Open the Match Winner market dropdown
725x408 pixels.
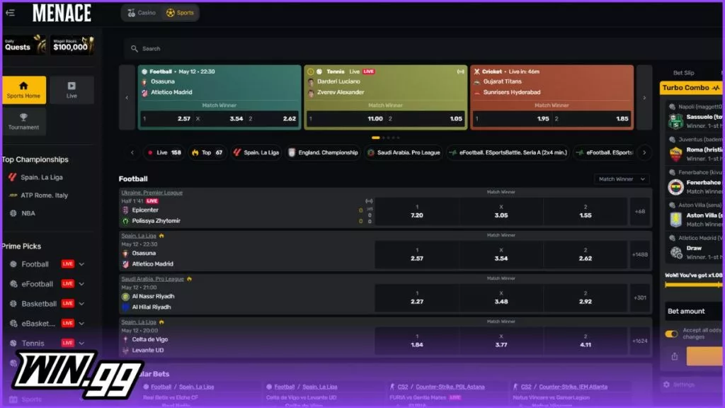[x=622, y=179]
